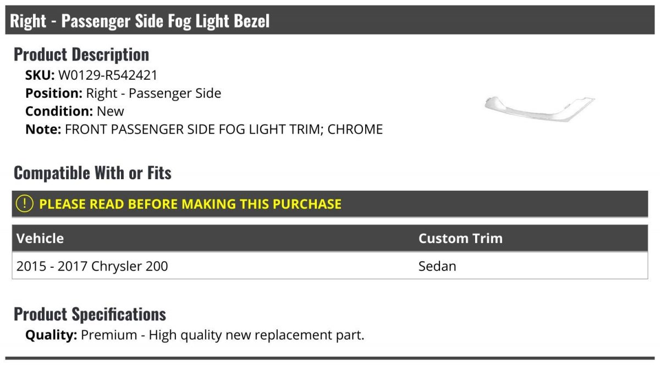The width and height of the screenshot is (660, 365).
Task: Click the Note label
Action: [x=43, y=129]
